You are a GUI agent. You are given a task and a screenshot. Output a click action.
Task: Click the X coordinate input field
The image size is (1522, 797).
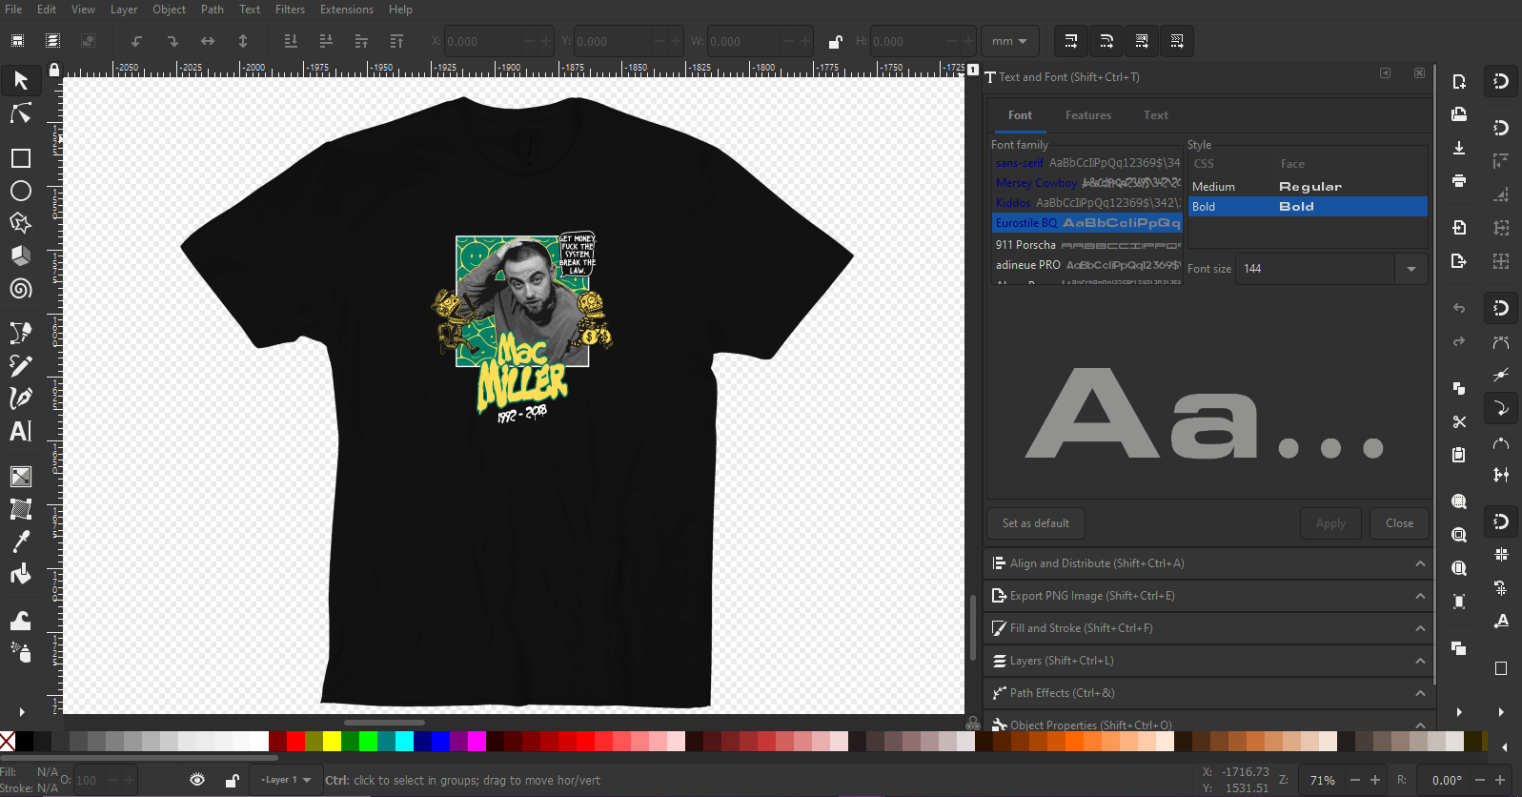coord(484,41)
